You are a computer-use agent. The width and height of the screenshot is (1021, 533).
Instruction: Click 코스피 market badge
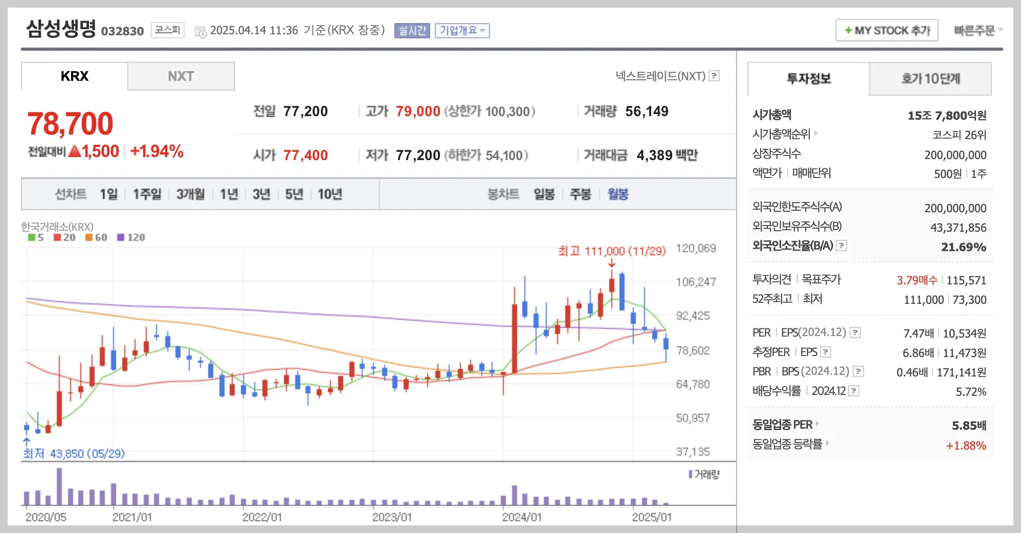(167, 30)
